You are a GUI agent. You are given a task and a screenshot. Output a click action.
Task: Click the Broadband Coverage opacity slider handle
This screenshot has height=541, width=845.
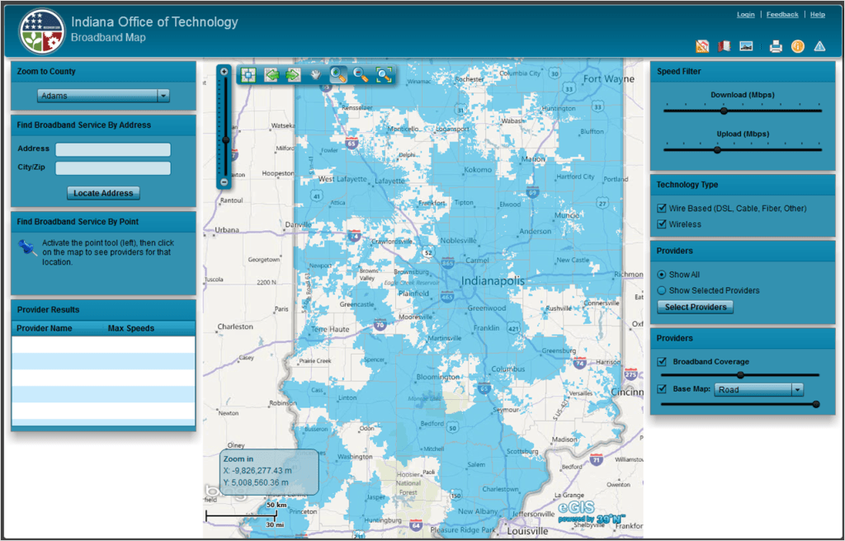tap(740, 375)
